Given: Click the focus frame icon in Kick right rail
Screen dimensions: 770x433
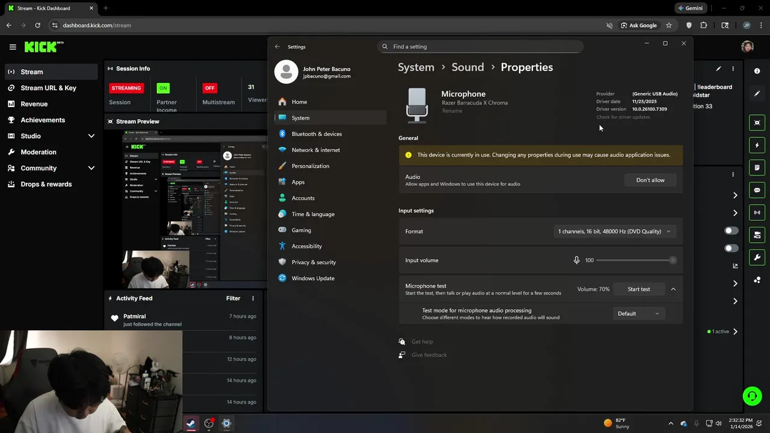Looking at the screenshot, I should 757,123.
